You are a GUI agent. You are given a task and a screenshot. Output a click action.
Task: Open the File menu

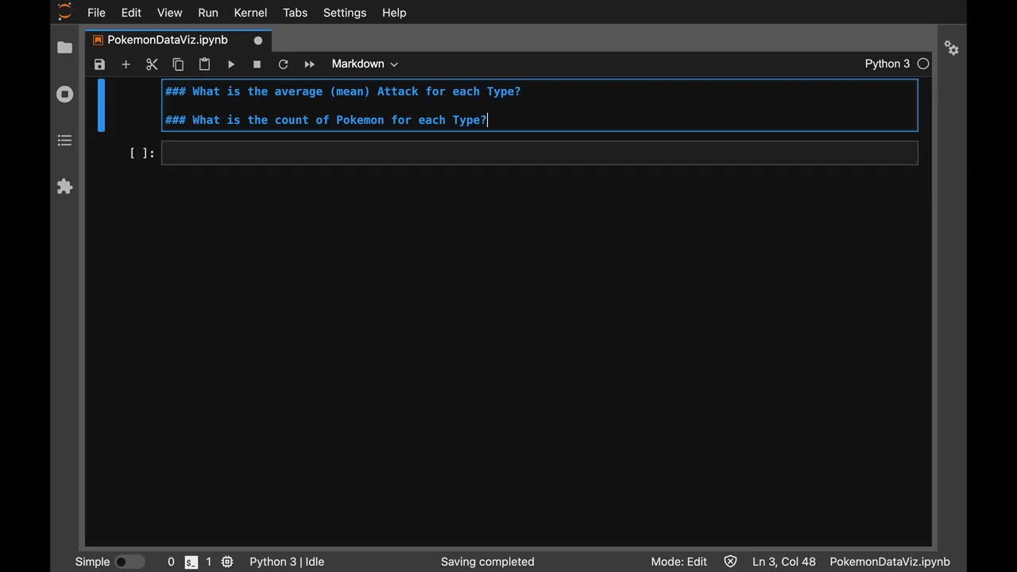(96, 13)
